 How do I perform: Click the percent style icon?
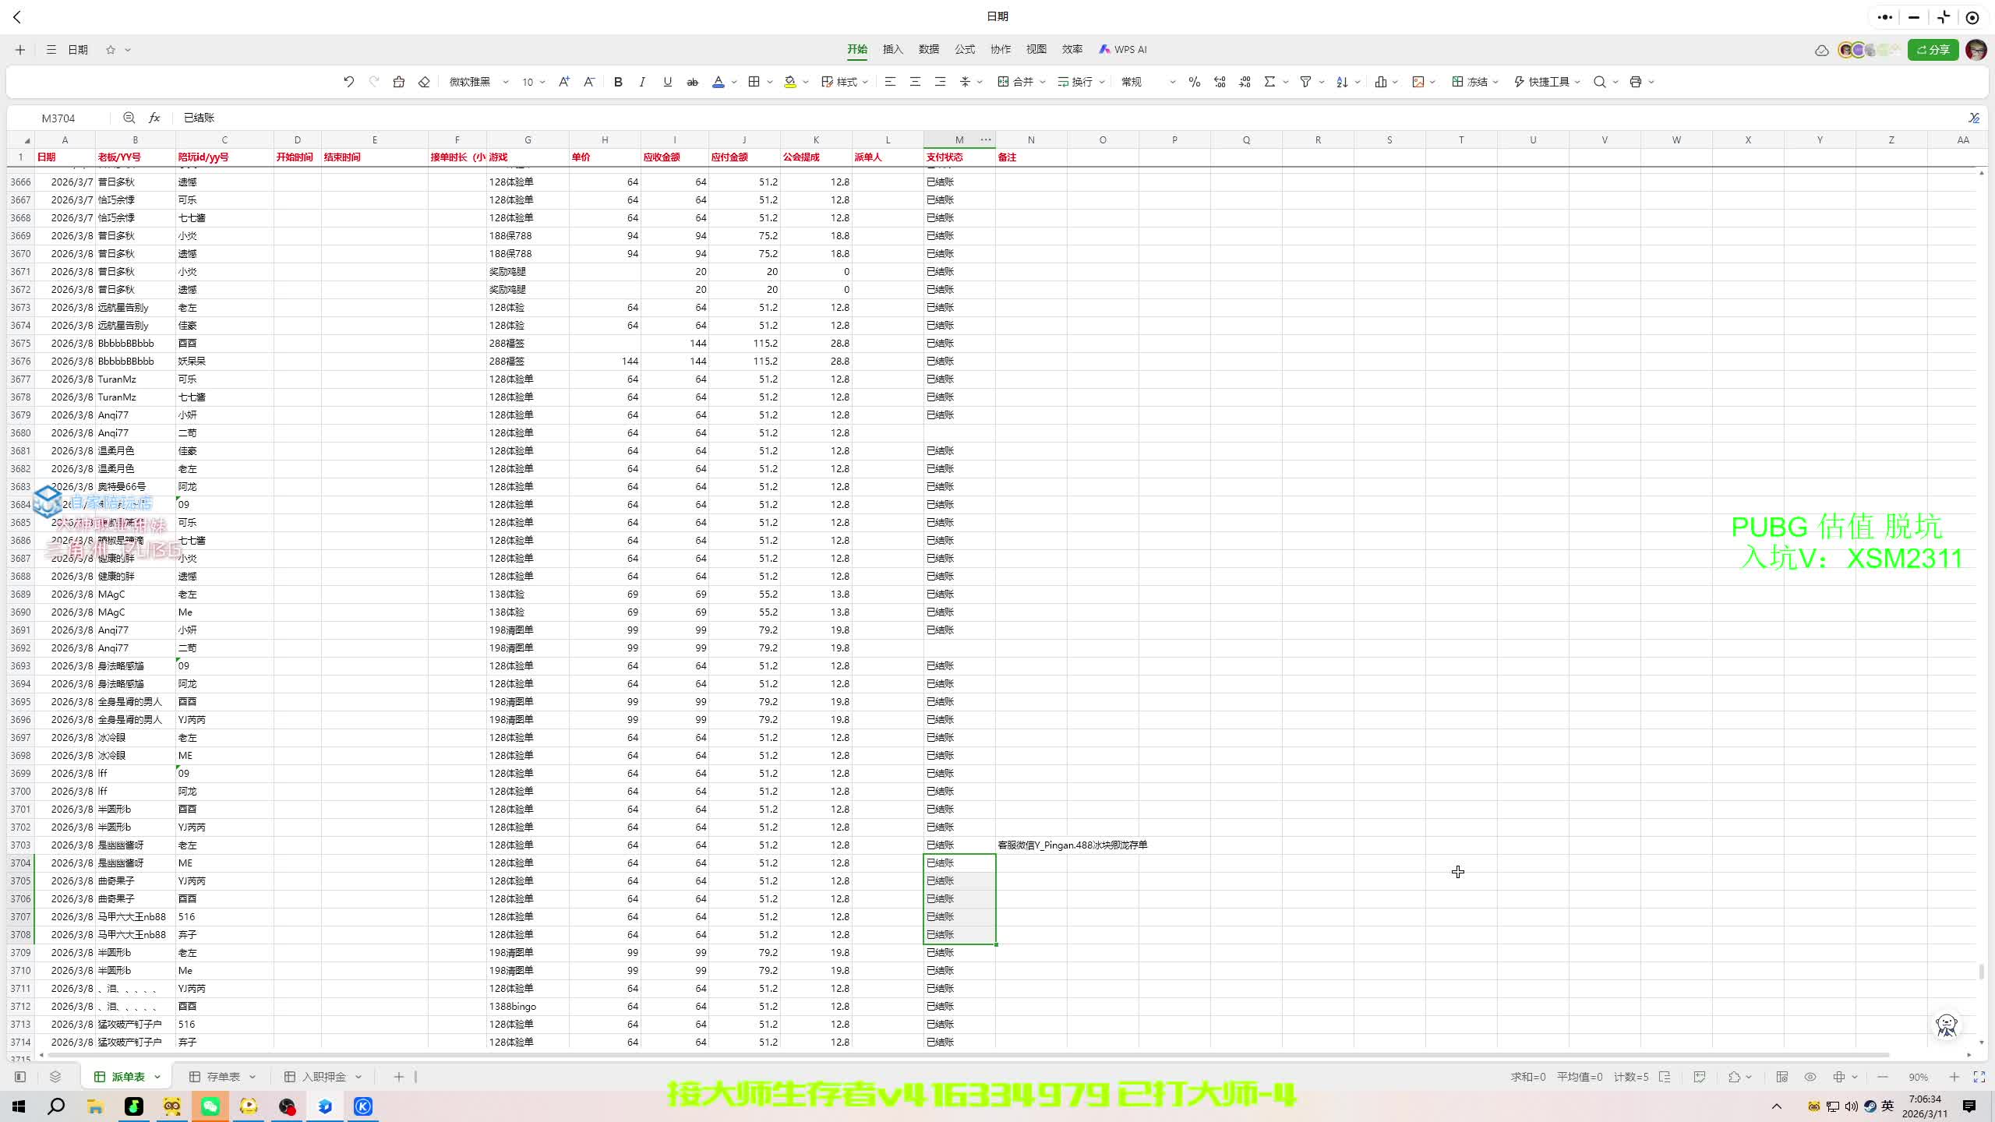click(x=1194, y=82)
